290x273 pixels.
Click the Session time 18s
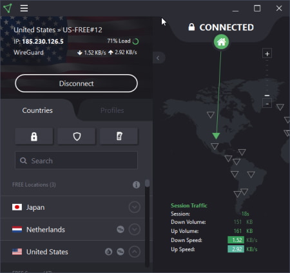click(246, 214)
